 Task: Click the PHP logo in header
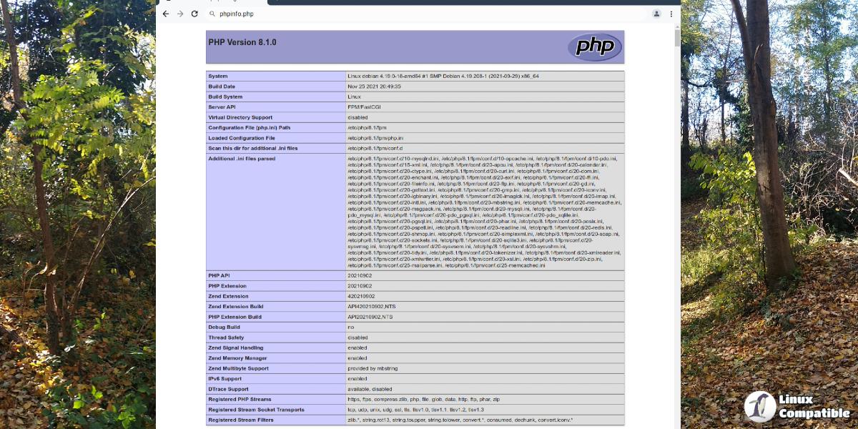point(594,47)
